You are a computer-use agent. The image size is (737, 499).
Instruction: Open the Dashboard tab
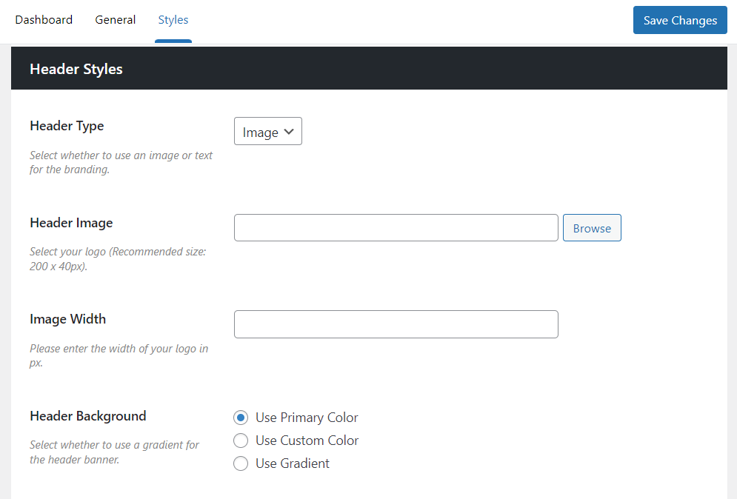pyautogui.click(x=44, y=20)
